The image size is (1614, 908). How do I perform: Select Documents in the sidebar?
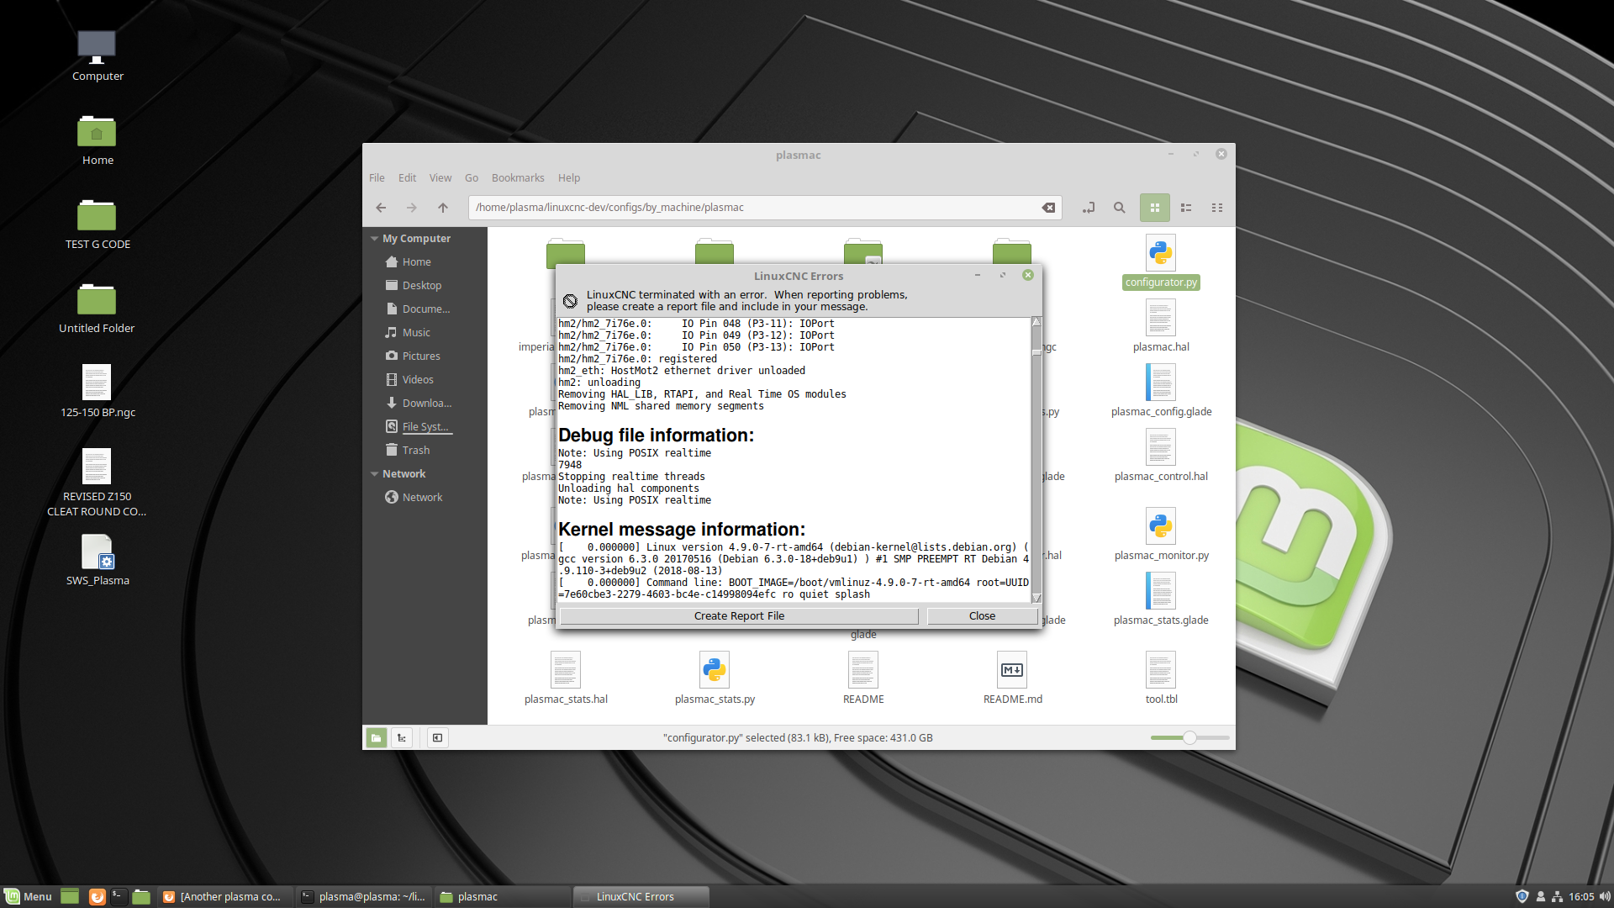pos(425,309)
